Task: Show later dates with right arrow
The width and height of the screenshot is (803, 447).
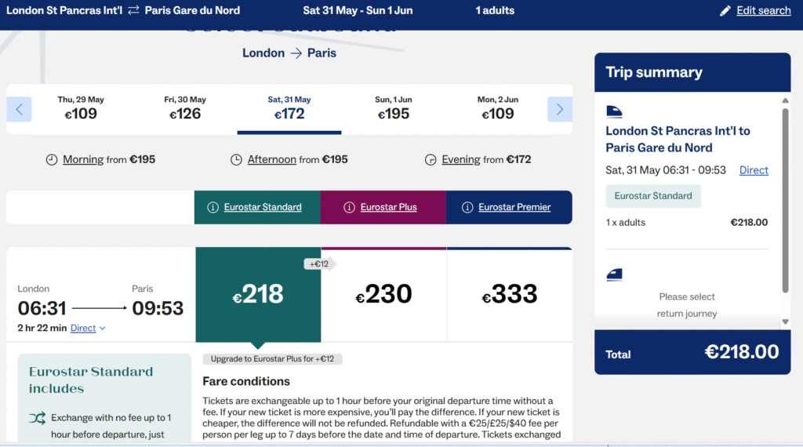Action: tap(560, 109)
